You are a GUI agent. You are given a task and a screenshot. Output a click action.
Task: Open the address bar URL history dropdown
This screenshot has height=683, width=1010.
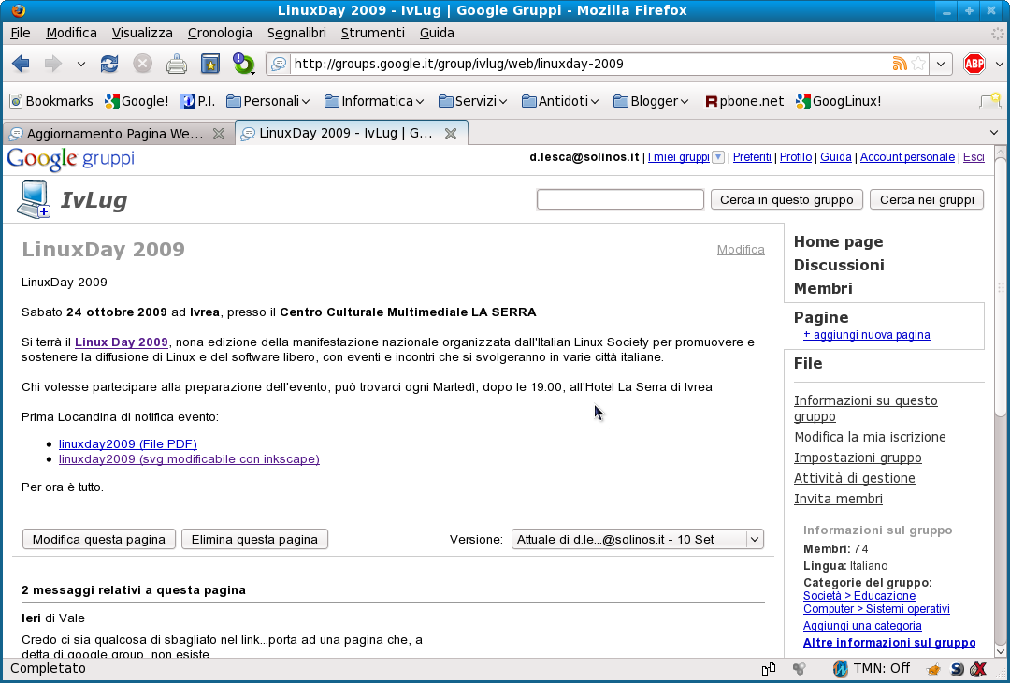pos(941,64)
